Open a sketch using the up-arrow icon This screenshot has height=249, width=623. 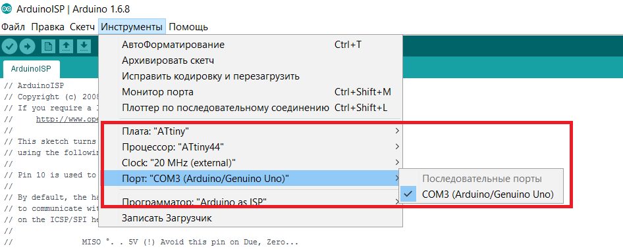[x=66, y=47]
